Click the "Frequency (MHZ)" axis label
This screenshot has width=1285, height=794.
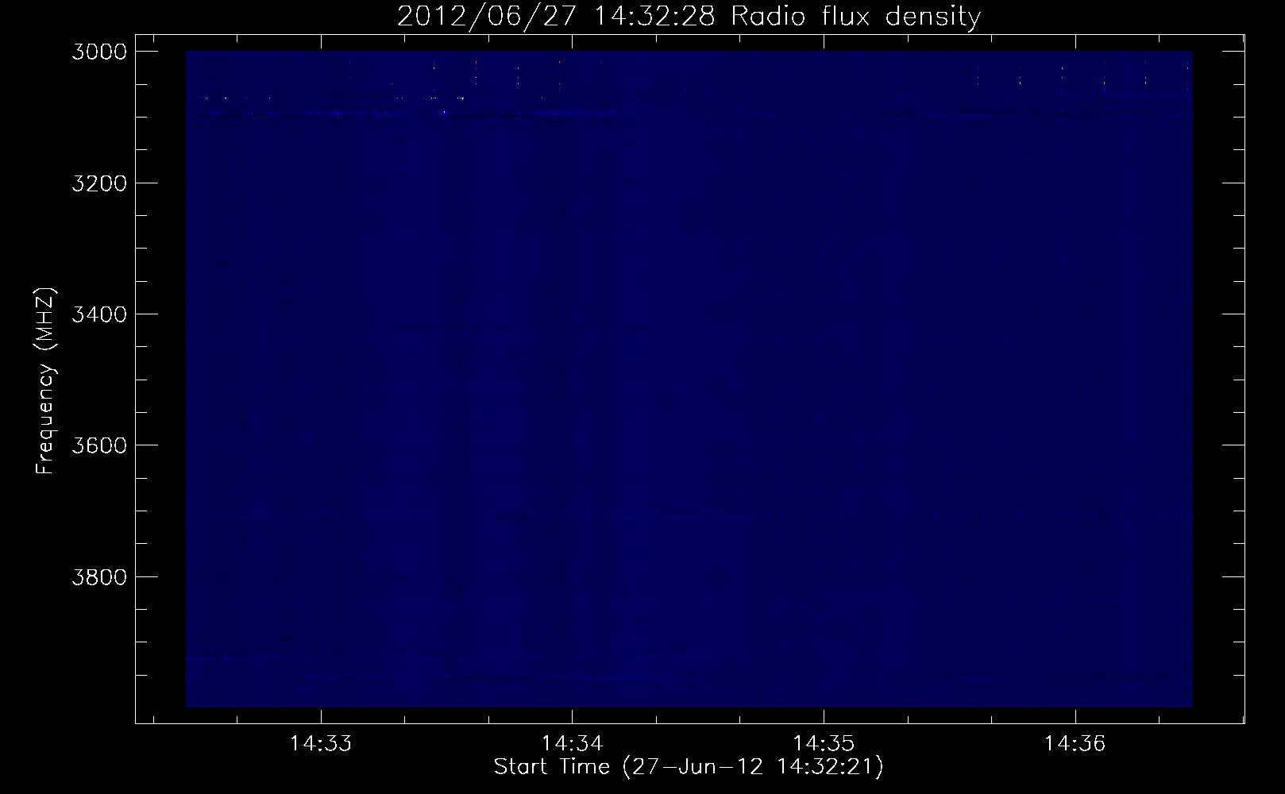[x=44, y=381]
